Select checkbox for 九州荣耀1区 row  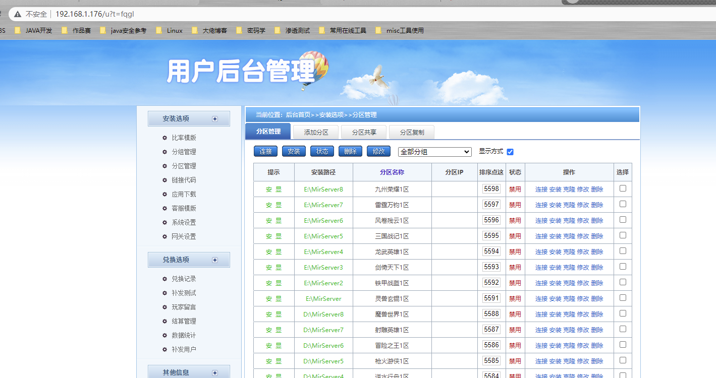[623, 188]
